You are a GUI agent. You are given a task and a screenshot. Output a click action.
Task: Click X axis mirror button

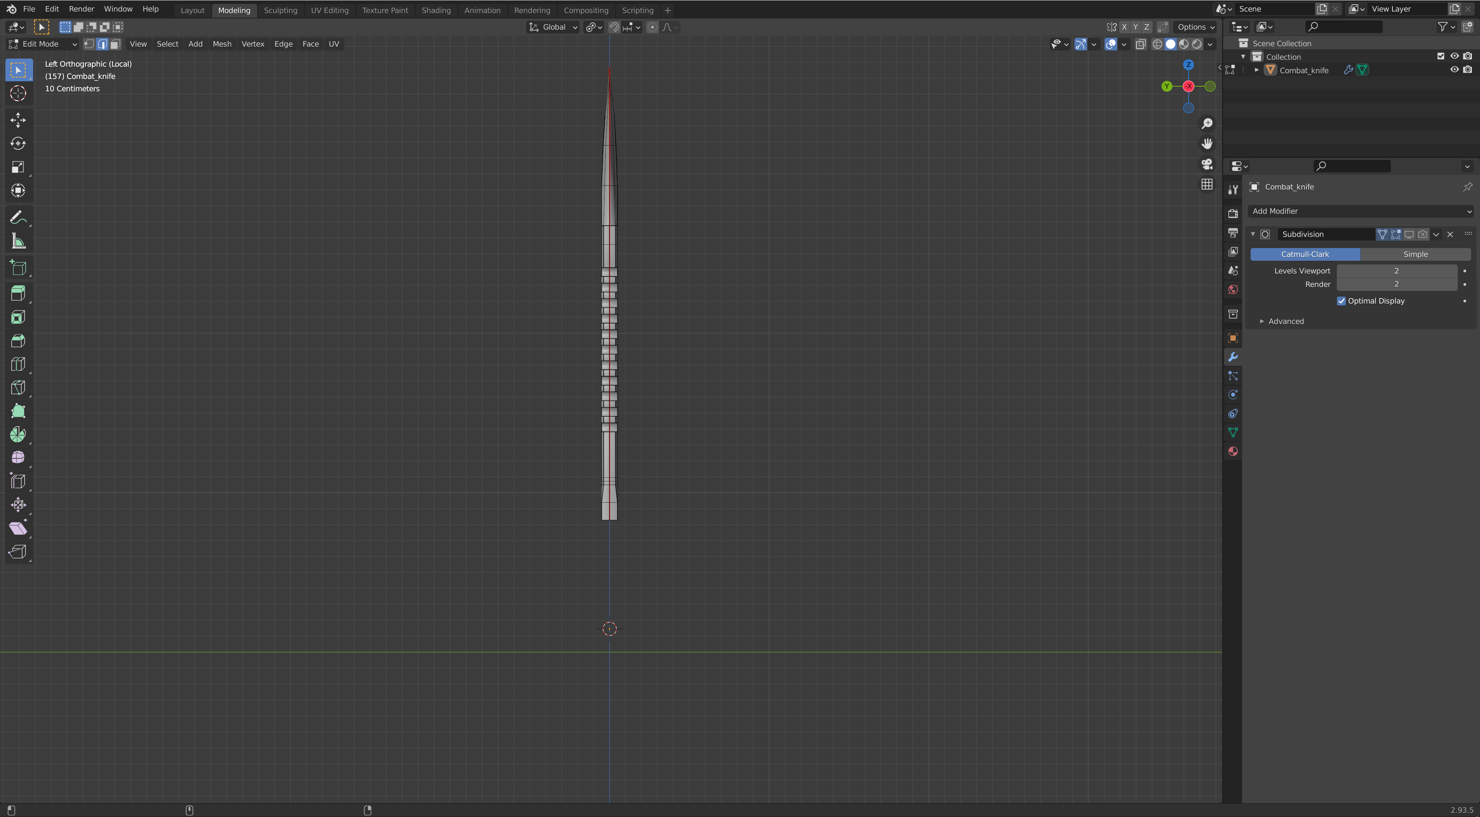(1124, 27)
